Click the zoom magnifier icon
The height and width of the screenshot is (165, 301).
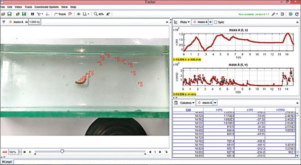click(96, 14)
